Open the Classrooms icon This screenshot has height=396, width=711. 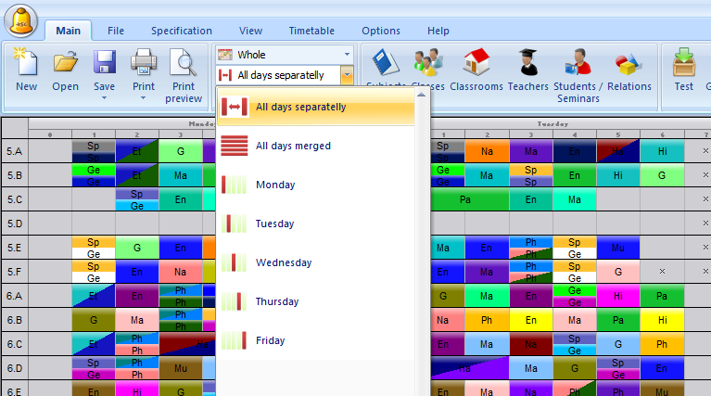(x=476, y=64)
